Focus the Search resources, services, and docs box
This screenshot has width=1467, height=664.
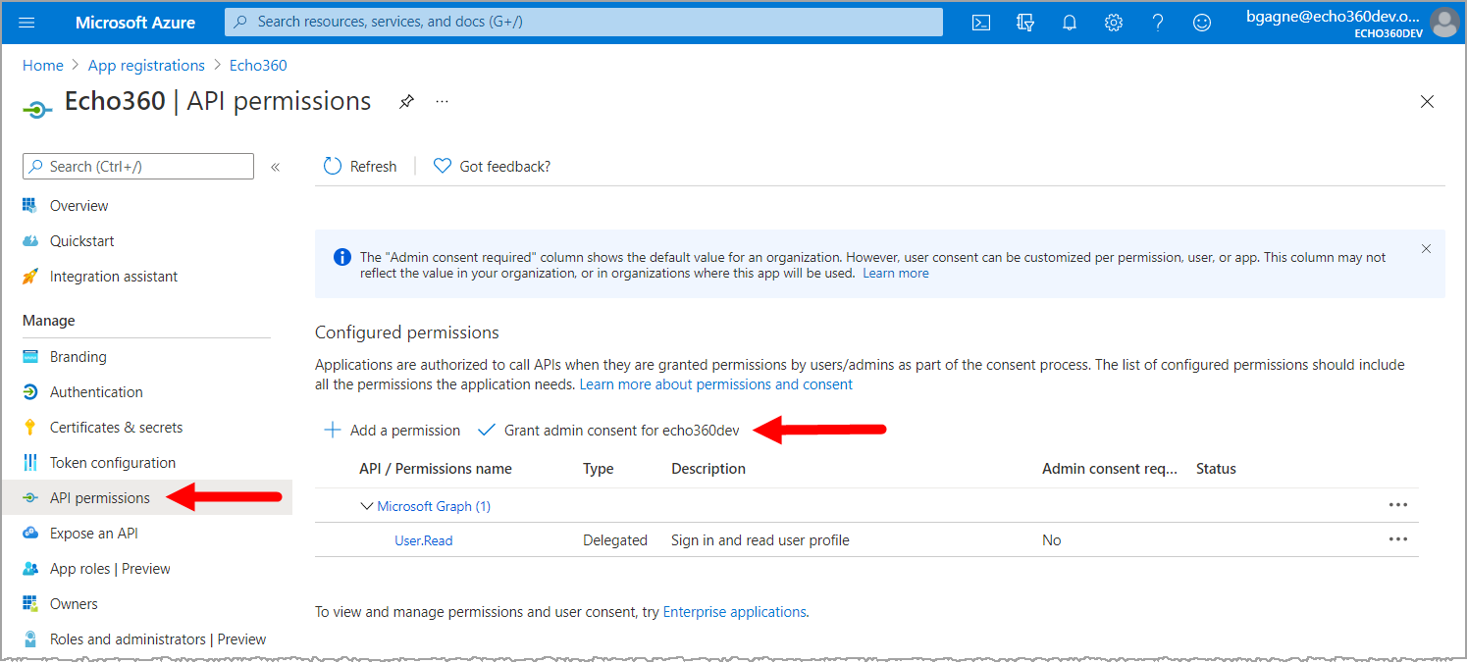tap(584, 22)
